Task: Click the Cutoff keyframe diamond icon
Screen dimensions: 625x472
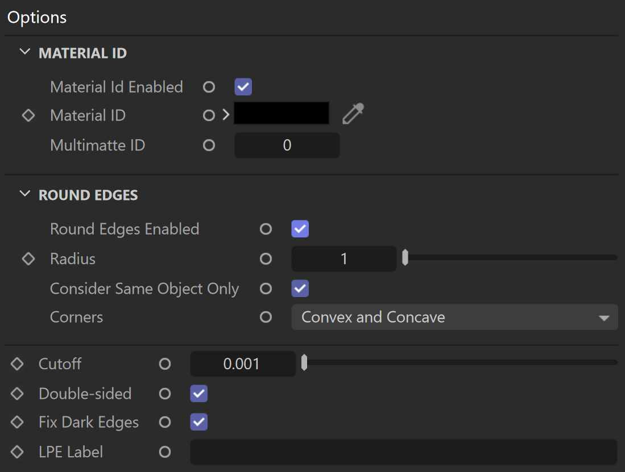Action: tap(17, 364)
